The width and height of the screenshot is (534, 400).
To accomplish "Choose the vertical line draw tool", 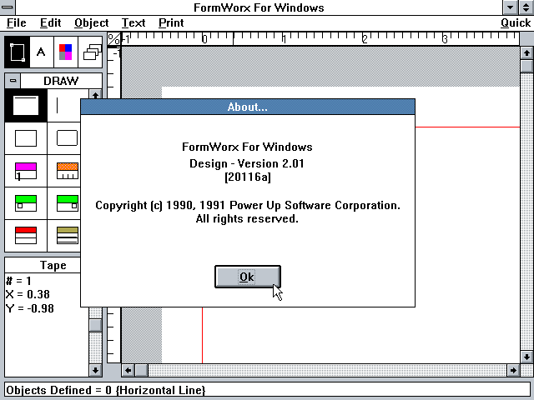I will (x=64, y=106).
